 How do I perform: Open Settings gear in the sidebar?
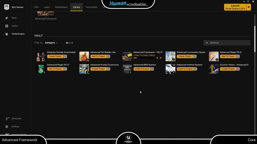(6, 126)
